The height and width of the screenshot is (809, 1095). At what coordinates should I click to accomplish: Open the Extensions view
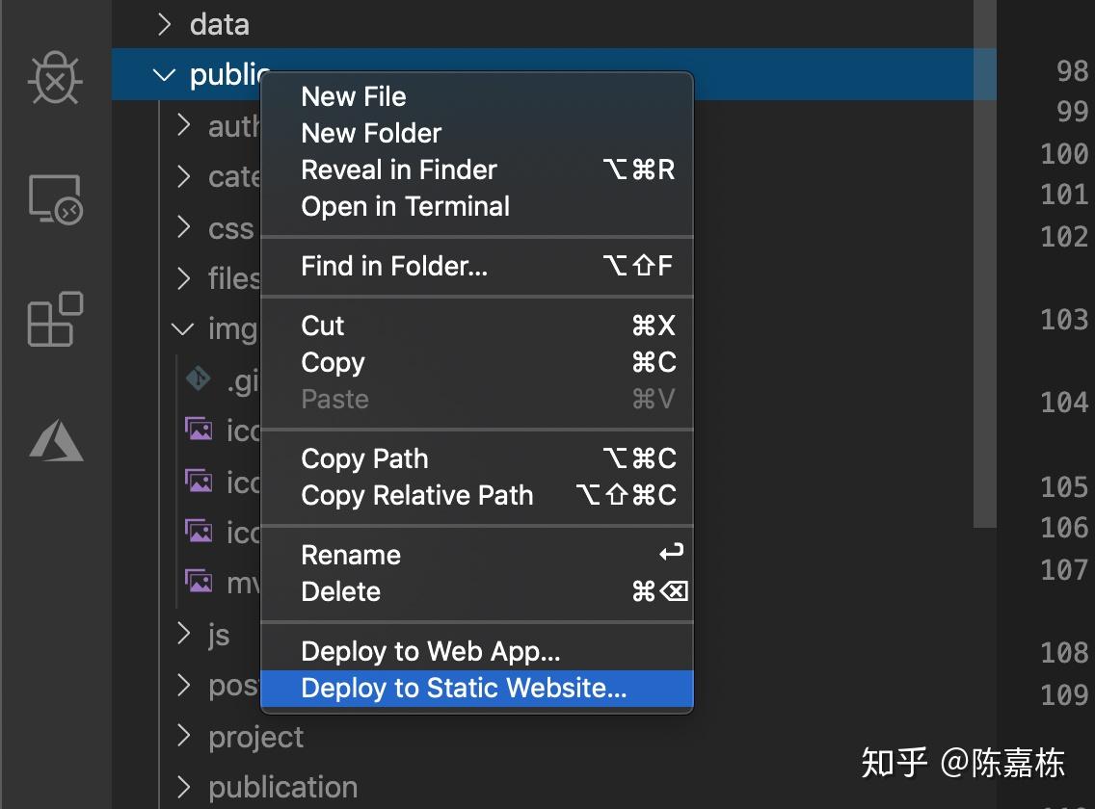click(56, 320)
